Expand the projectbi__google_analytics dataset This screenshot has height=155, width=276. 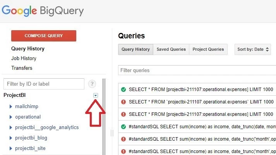point(11,127)
